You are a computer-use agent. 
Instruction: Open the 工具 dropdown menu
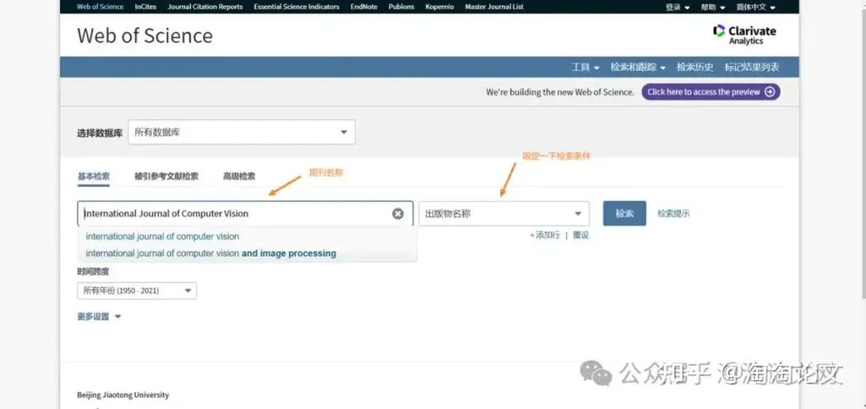(586, 68)
